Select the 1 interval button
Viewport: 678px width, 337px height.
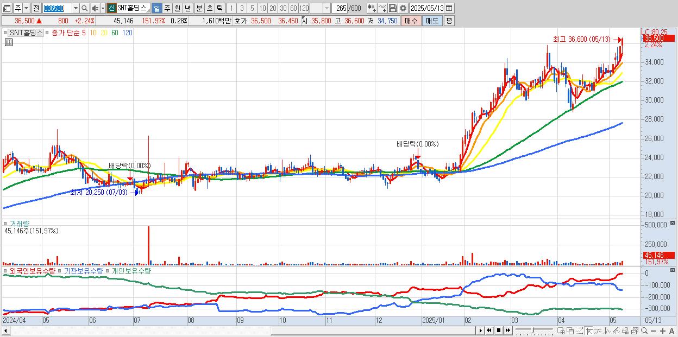pos(231,8)
